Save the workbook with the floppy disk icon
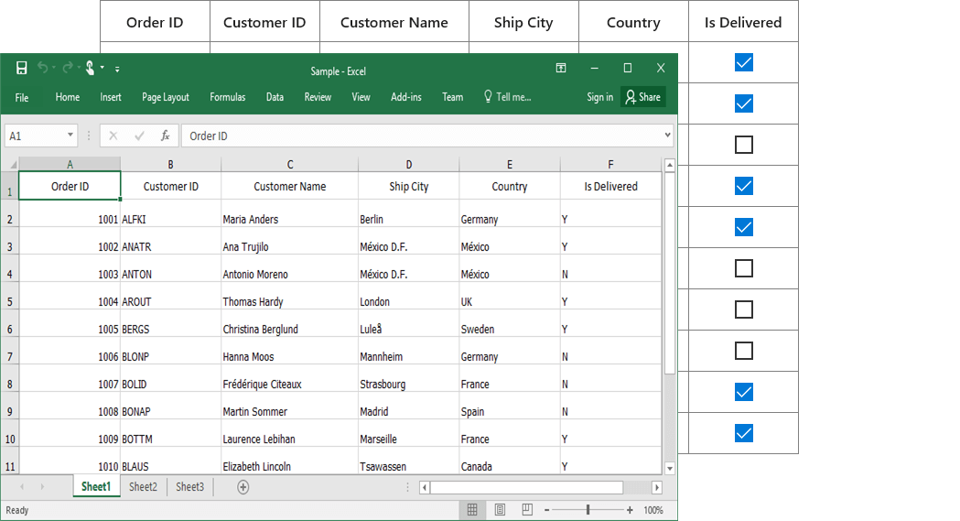 point(21,68)
